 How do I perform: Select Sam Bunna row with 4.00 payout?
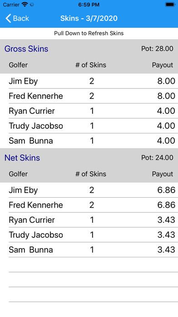coord(89,141)
